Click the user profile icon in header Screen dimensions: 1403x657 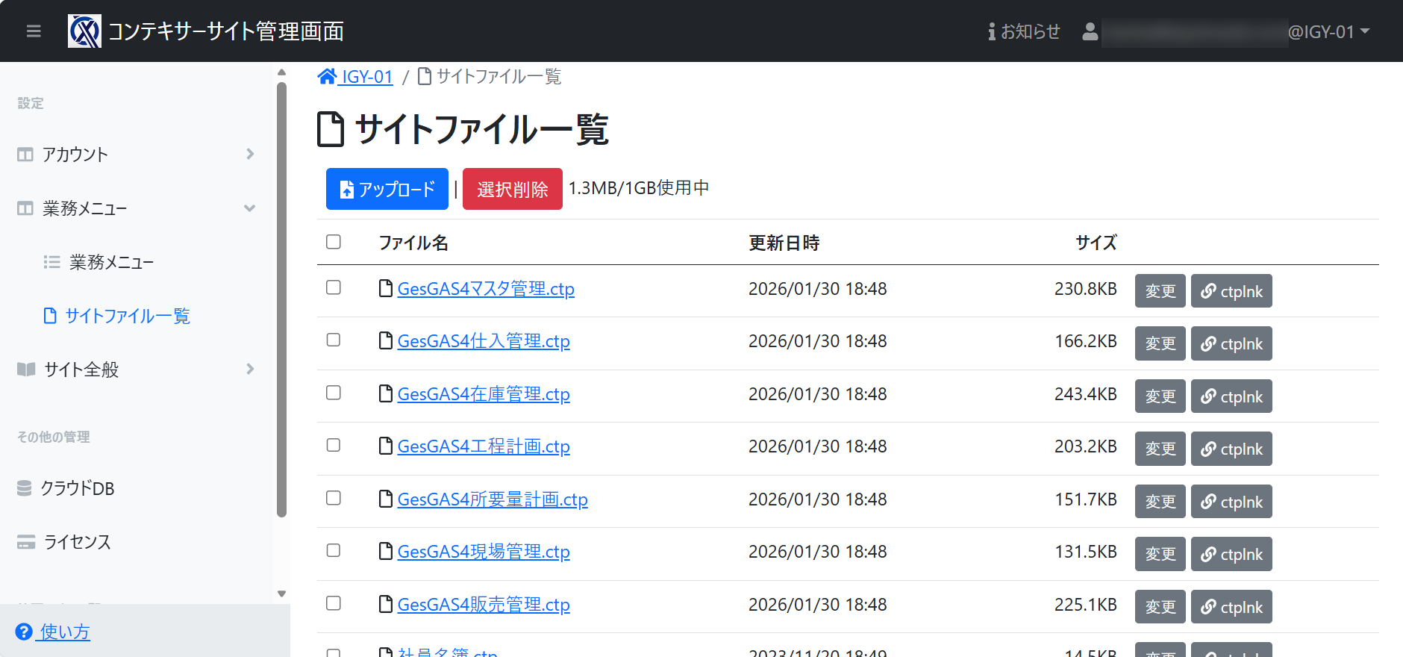pos(1090,31)
